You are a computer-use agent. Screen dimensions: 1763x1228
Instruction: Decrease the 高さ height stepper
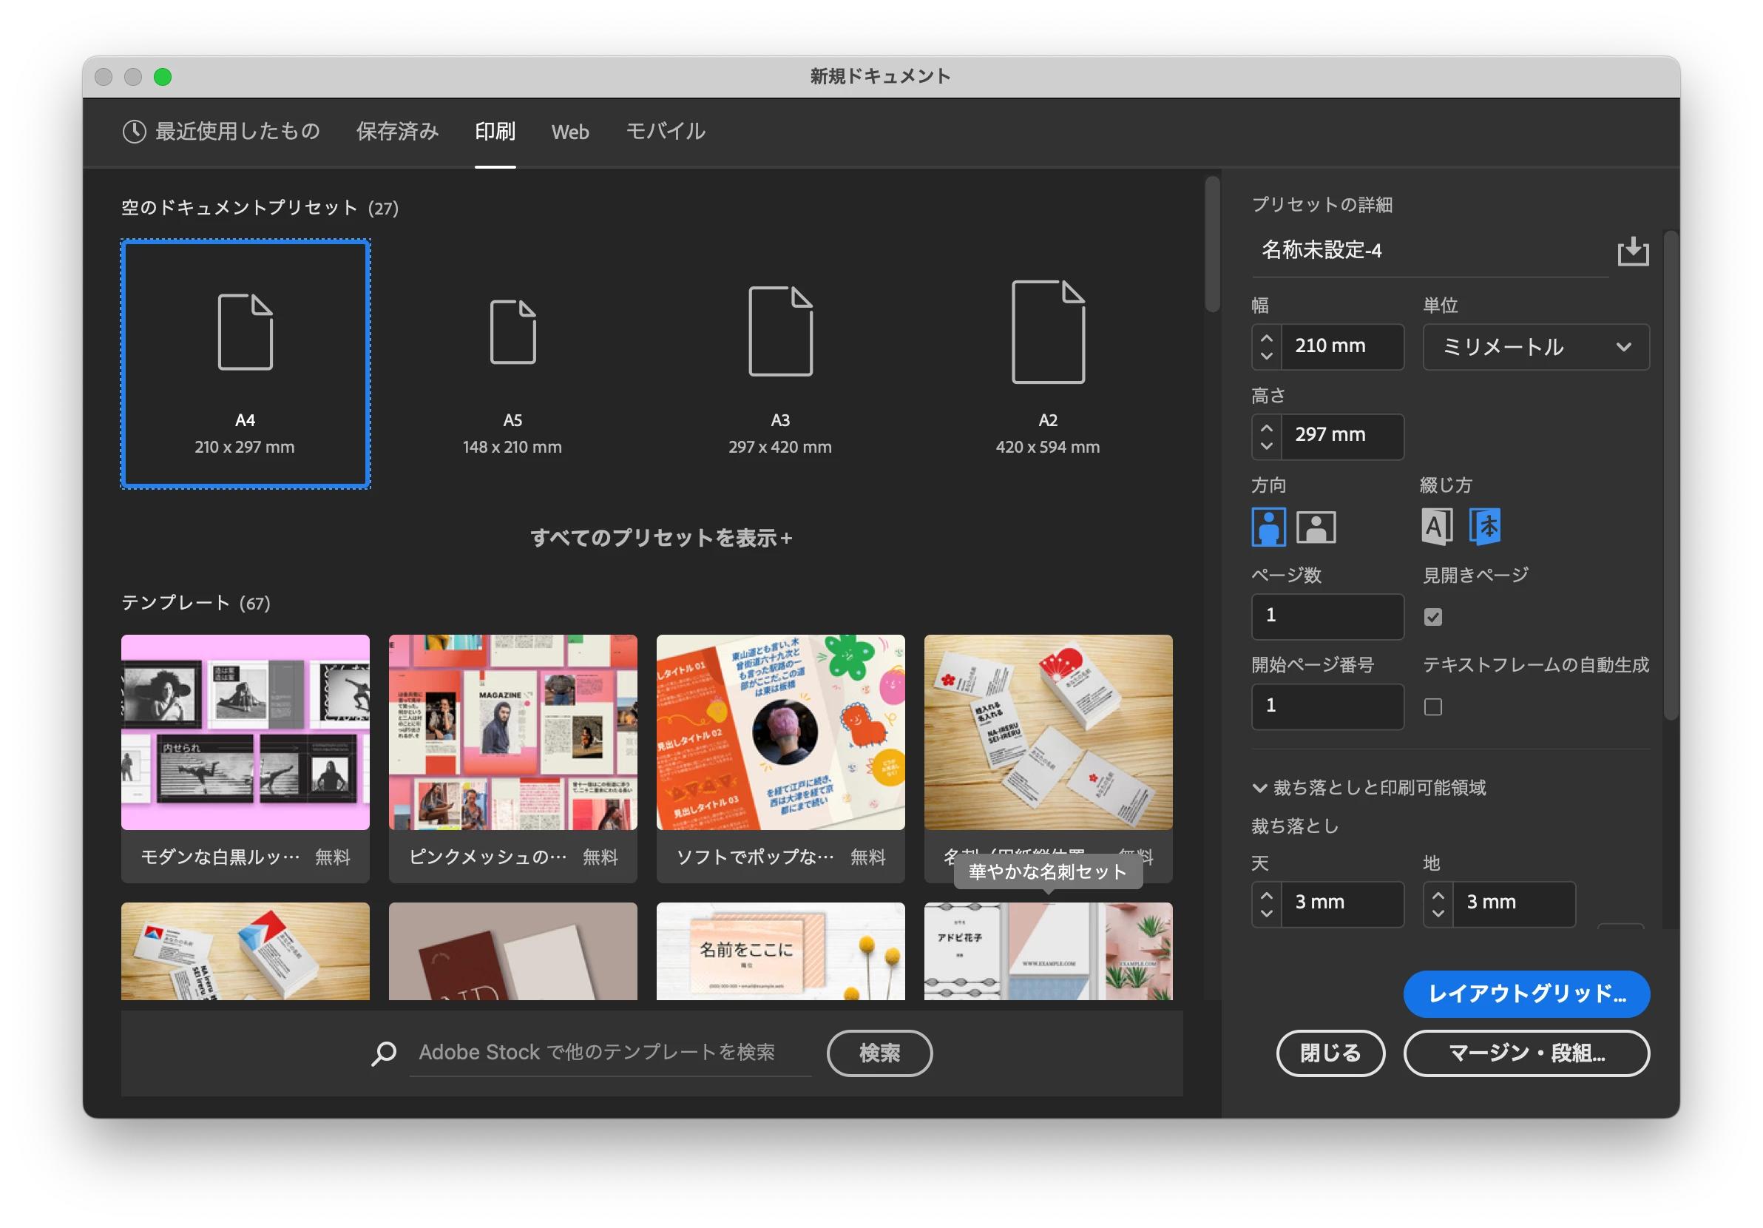(x=1266, y=446)
